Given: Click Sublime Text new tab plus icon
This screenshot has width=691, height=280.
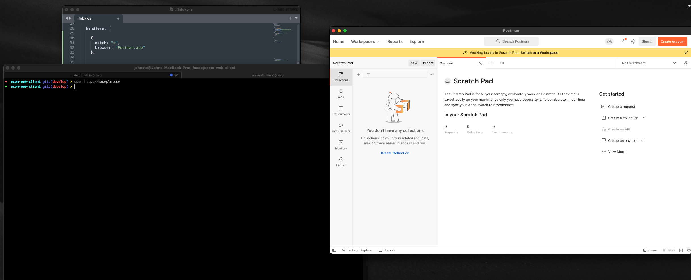Looking at the screenshot, I should coord(290,18).
